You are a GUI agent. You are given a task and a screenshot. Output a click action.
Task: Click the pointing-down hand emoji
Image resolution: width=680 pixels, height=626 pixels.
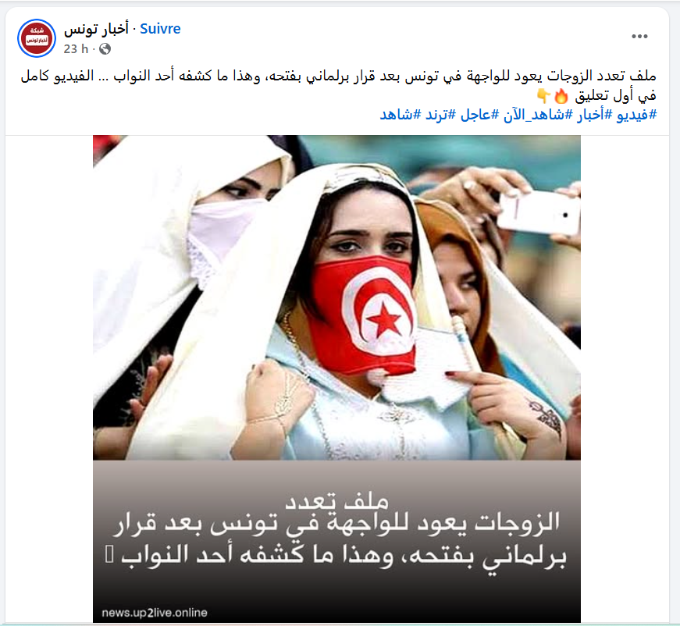coord(543,96)
